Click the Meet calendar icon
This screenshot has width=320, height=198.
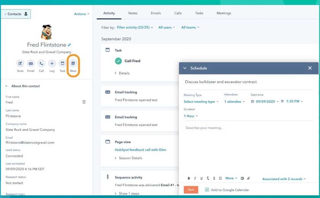(73, 63)
